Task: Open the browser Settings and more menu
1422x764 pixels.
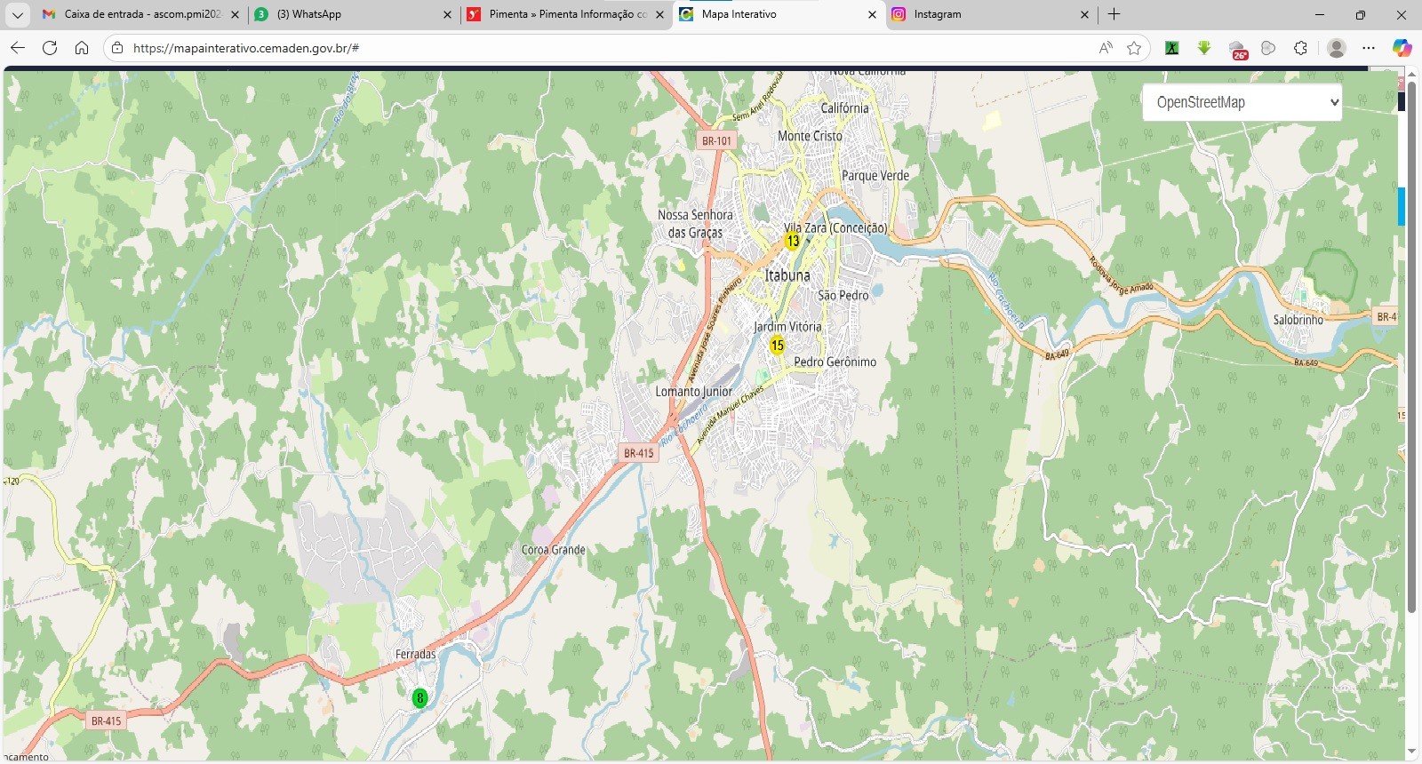Action: [1369, 48]
